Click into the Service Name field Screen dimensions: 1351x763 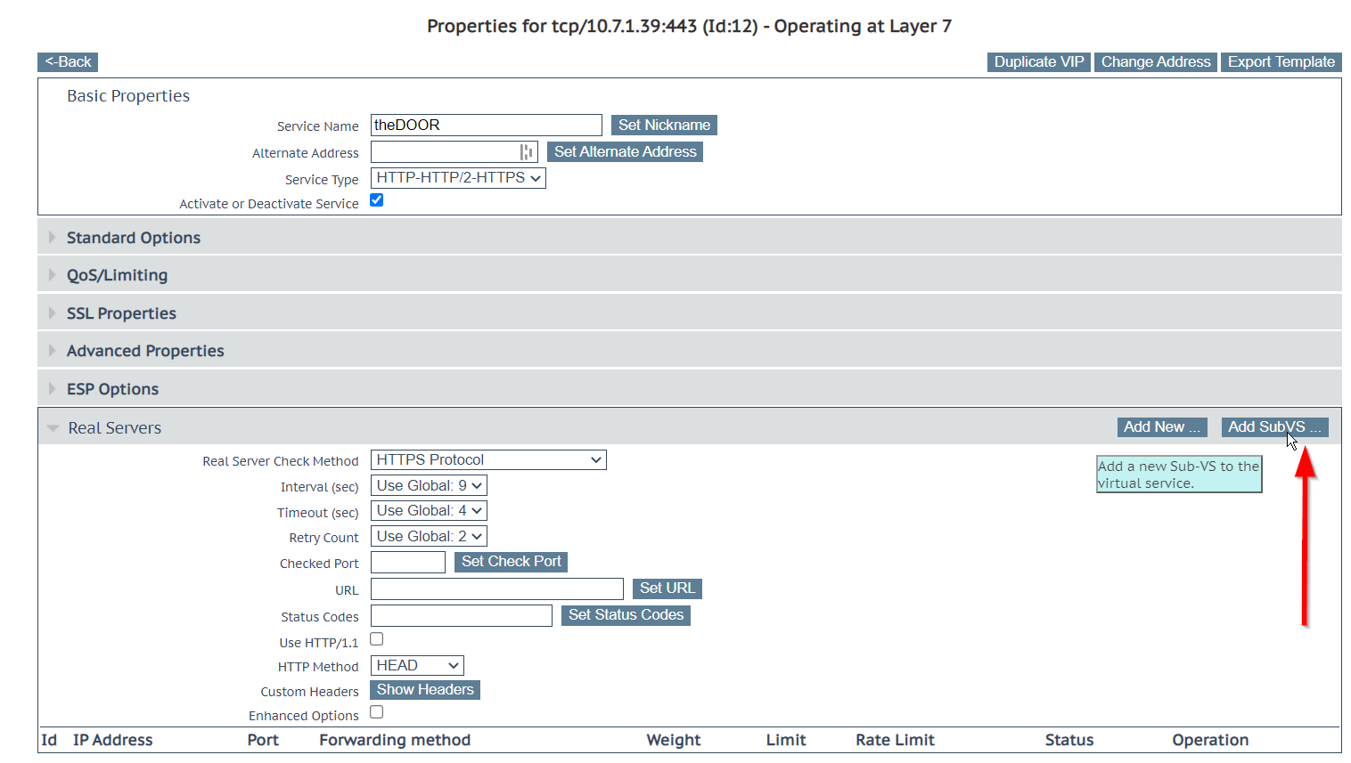pos(486,126)
